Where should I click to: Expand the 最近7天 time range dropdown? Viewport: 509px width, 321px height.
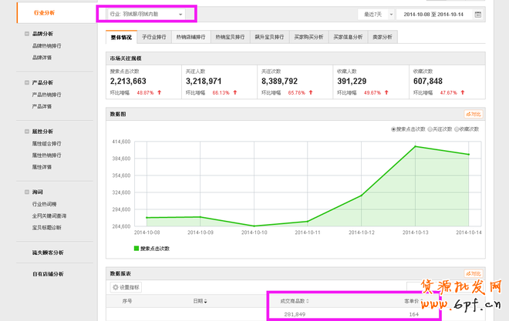(374, 15)
